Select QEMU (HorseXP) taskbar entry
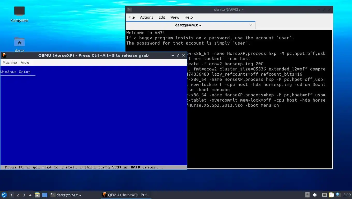Screen dimensions: 352x199 click(126, 195)
